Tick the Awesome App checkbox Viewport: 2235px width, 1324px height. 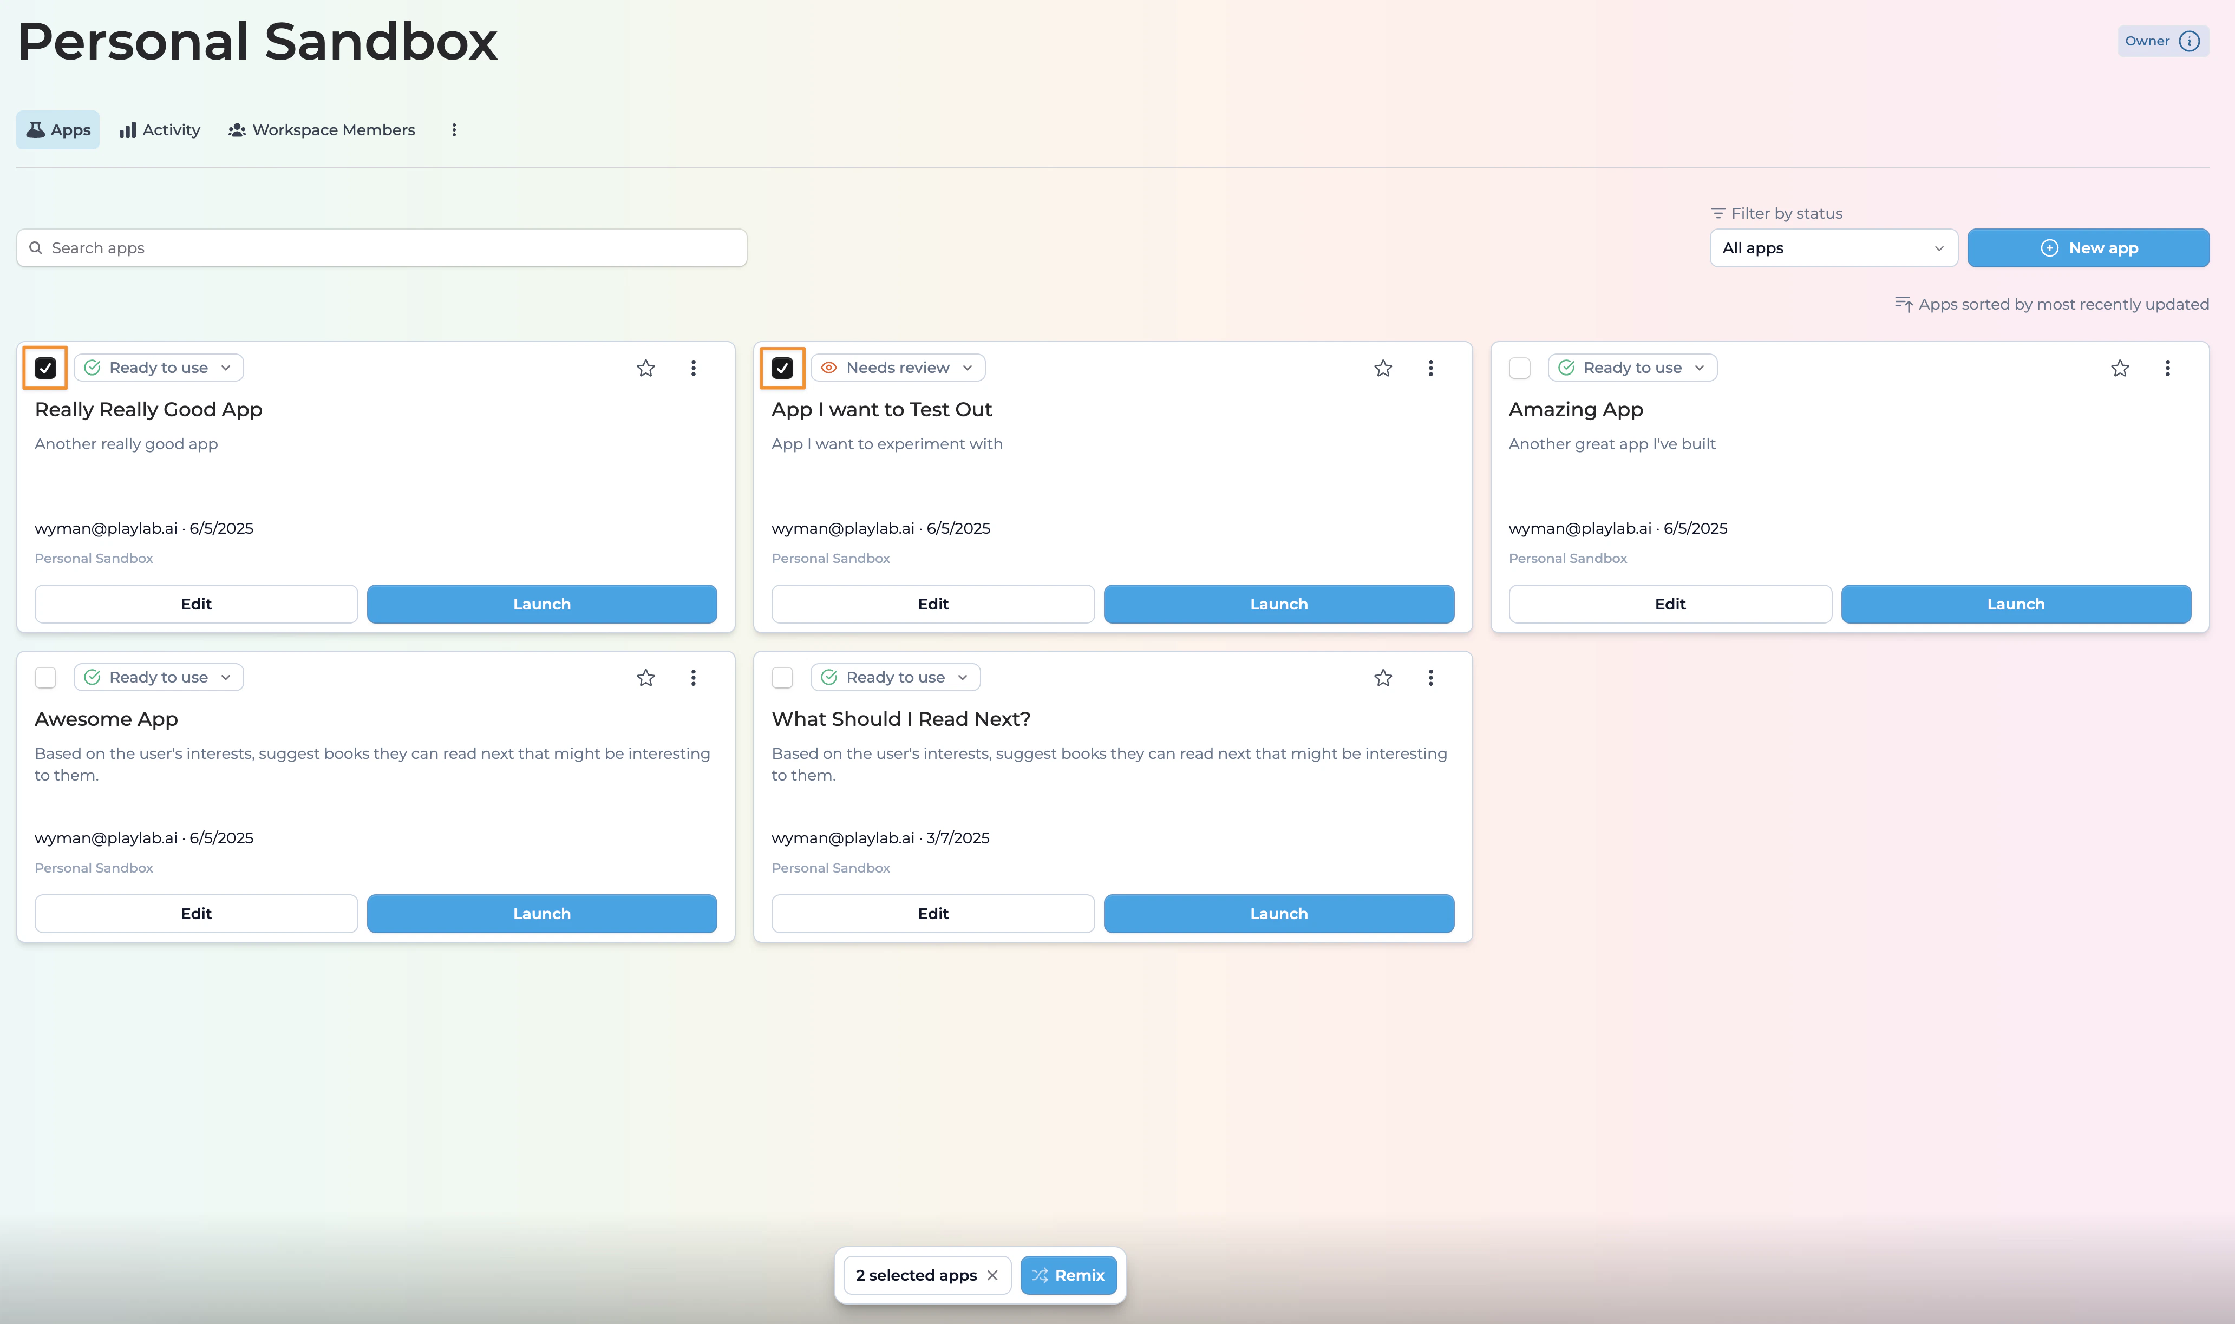coord(45,677)
